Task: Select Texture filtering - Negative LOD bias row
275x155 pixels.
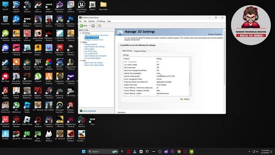Action: coord(156,90)
